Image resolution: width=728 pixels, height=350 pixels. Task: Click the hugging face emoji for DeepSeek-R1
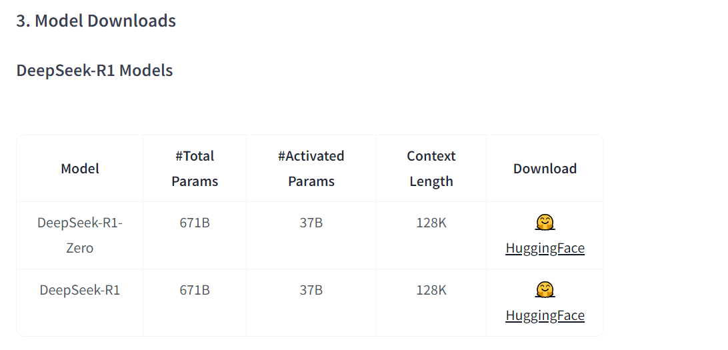pos(545,290)
